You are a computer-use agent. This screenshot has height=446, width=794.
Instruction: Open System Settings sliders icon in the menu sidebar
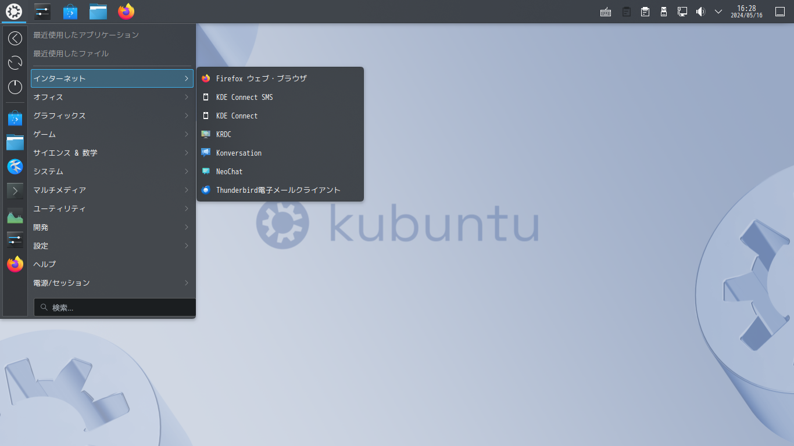[15, 239]
